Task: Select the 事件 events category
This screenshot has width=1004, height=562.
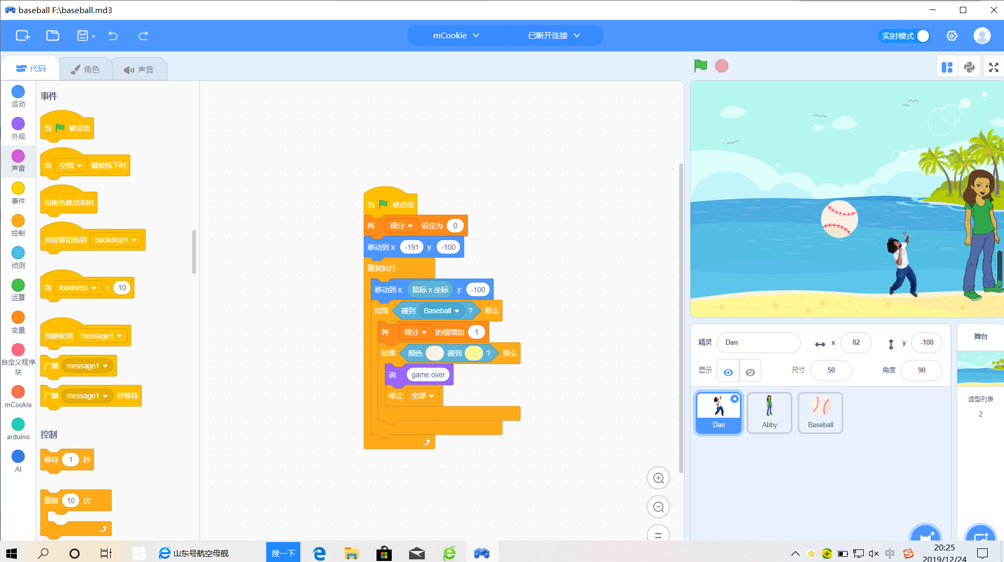Action: tap(18, 193)
